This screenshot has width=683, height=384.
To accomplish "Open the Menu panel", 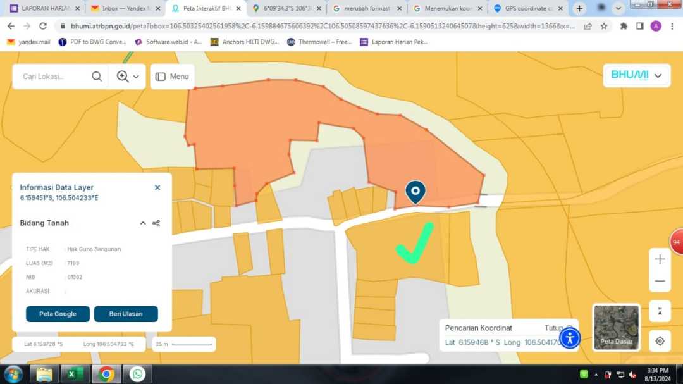I will pyautogui.click(x=172, y=77).
